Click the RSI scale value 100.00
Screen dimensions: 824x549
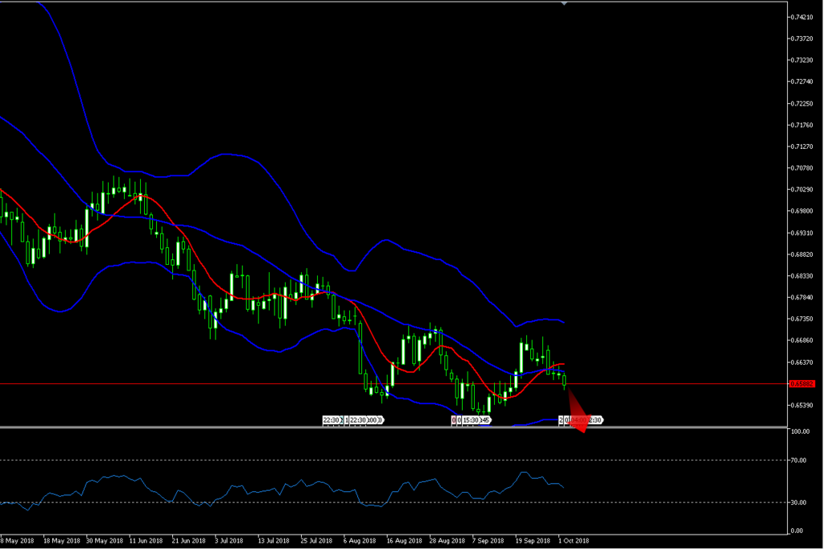tap(801, 431)
